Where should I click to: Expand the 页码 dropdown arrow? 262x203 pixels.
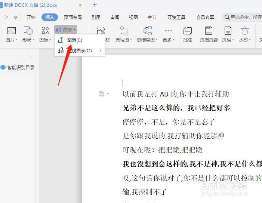233,40
